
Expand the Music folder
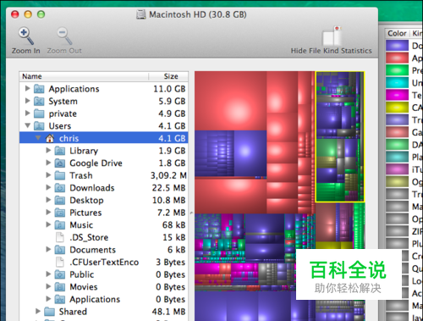point(48,224)
